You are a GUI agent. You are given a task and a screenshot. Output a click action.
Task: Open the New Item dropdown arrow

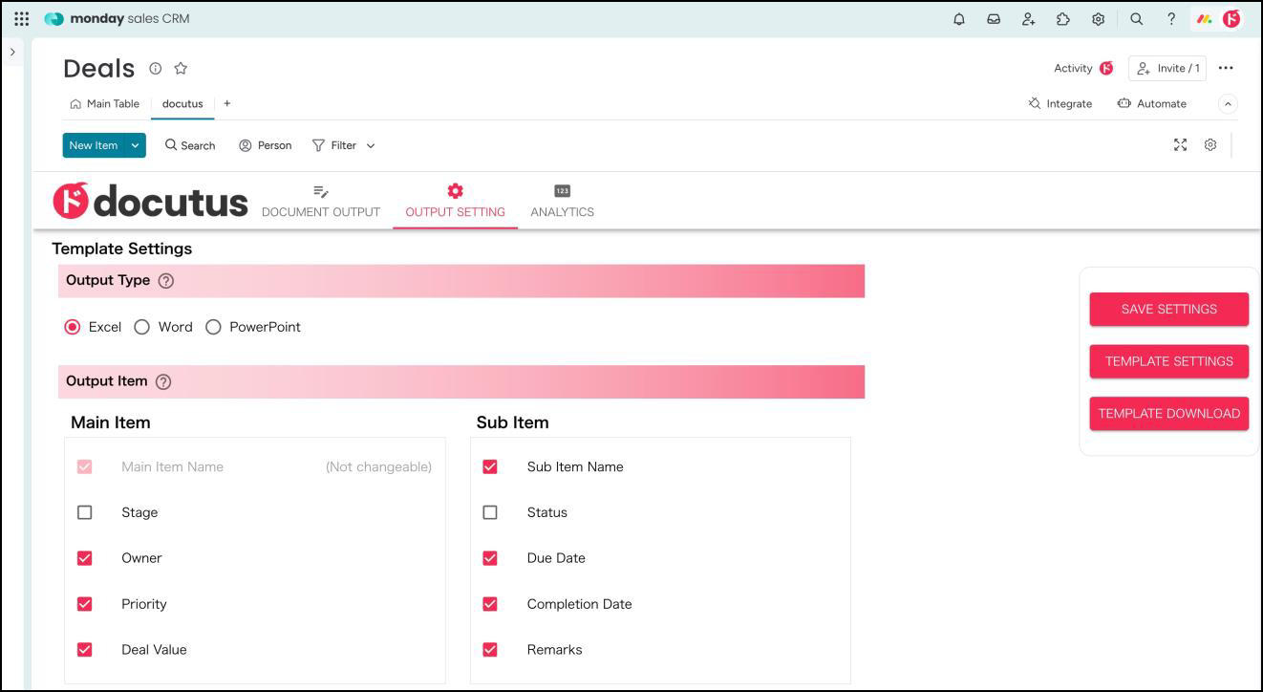pyautogui.click(x=135, y=145)
